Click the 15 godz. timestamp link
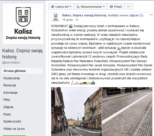Viewport: 154px width, 136px height. pyautogui.click(x=68, y=20)
